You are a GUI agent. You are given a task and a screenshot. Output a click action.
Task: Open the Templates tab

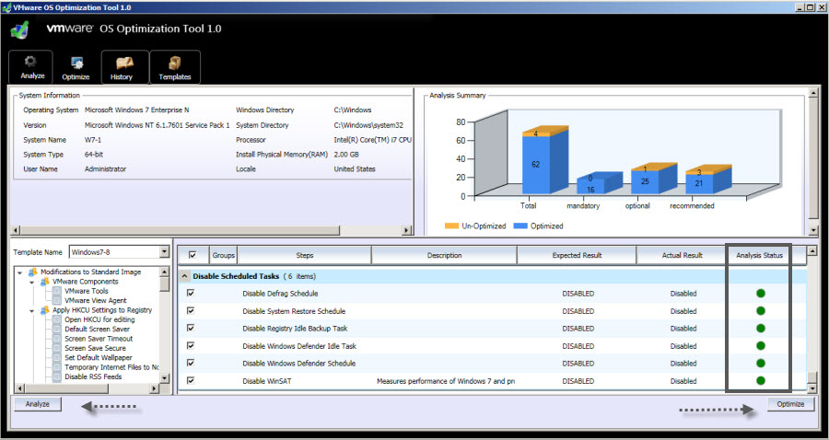pyautogui.click(x=175, y=67)
